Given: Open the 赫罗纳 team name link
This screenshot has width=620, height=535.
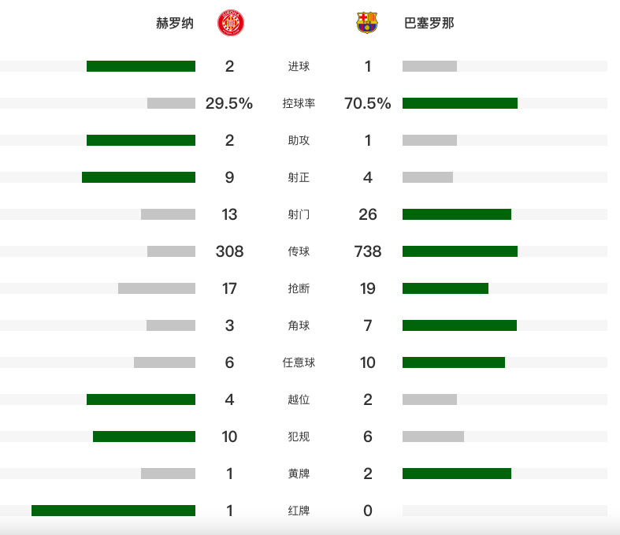Looking at the screenshot, I should point(175,24).
